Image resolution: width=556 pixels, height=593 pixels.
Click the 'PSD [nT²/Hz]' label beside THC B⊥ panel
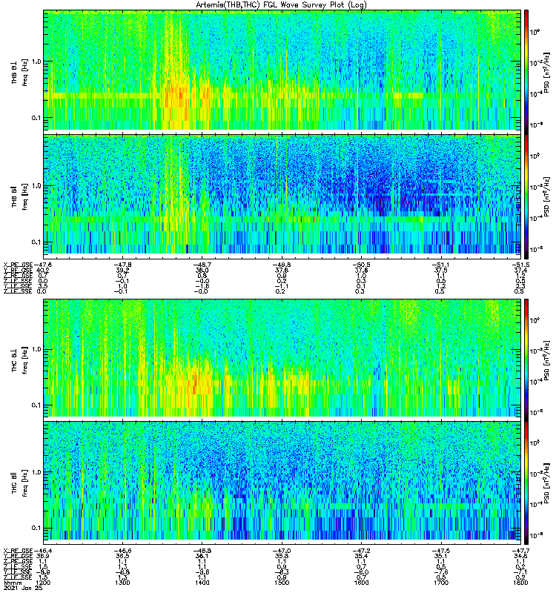pos(547,360)
